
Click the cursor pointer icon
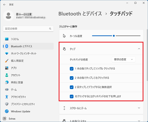(64, 36)
